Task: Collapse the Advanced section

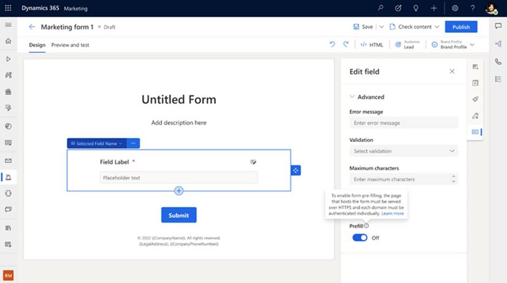Action: (353, 97)
